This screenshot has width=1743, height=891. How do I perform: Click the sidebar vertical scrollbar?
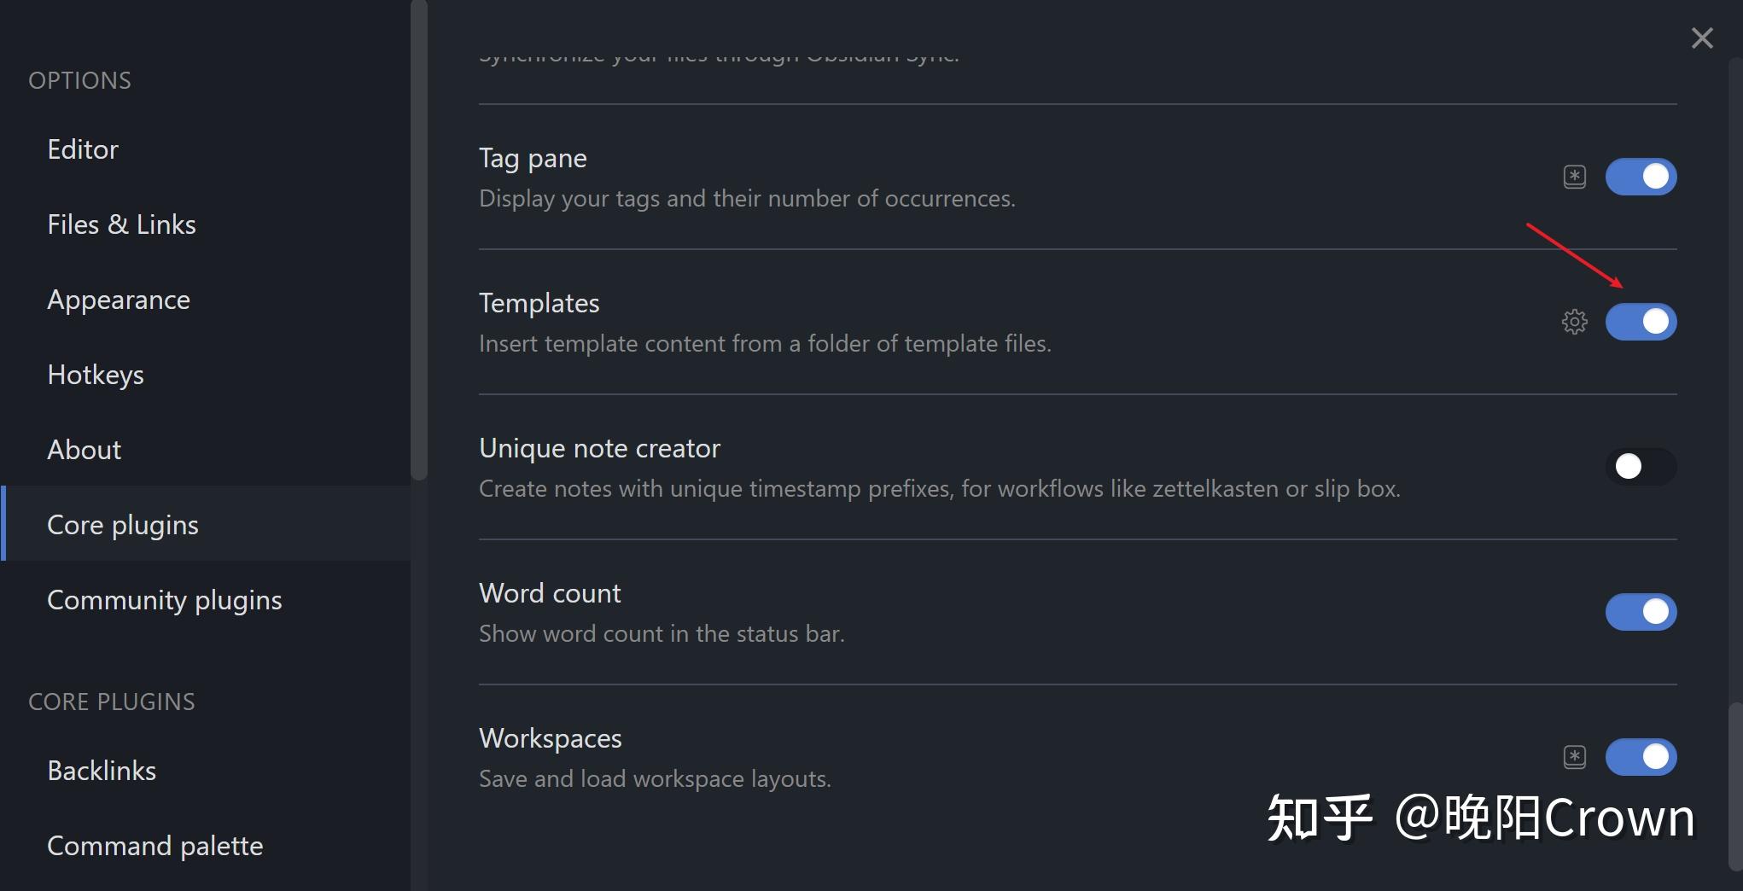418,240
